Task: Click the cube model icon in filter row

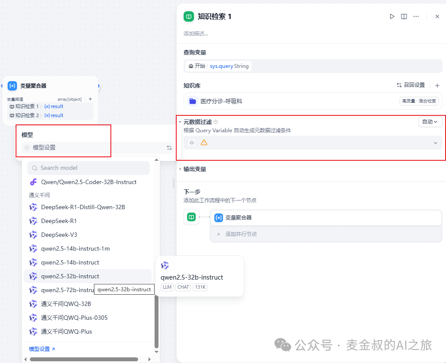Action: [x=192, y=143]
